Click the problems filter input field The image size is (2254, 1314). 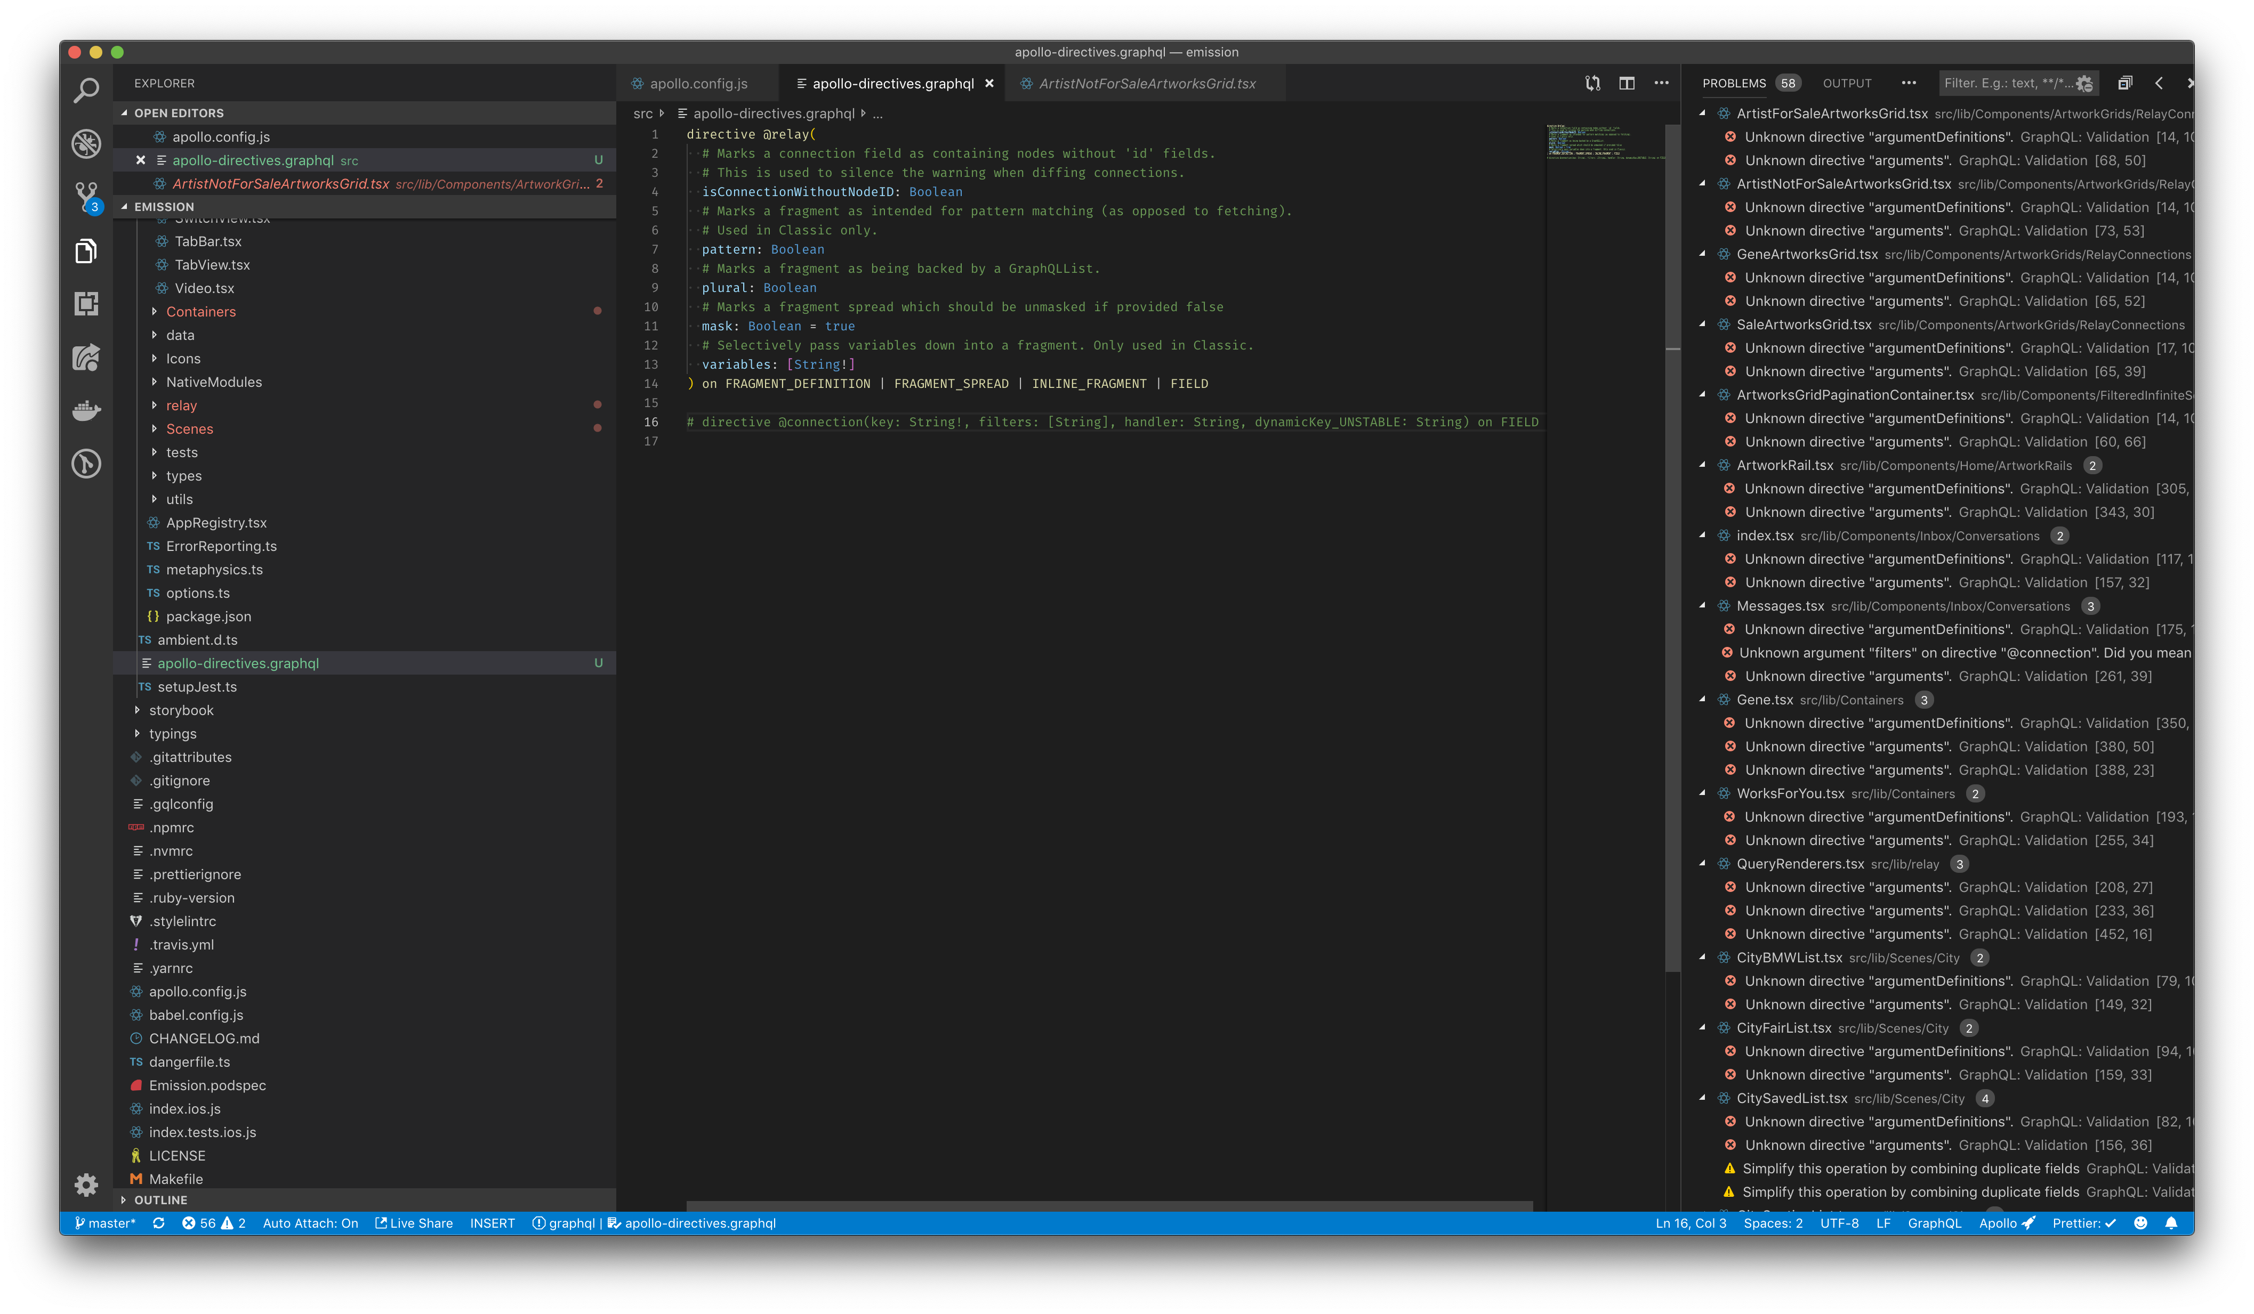coord(2003,83)
